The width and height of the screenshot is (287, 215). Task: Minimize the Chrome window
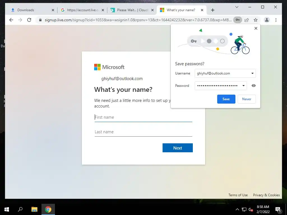pos(250,7)
